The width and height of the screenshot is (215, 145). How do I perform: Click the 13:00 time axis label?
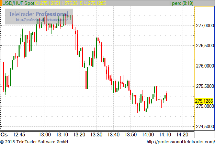tap(45, 135)
